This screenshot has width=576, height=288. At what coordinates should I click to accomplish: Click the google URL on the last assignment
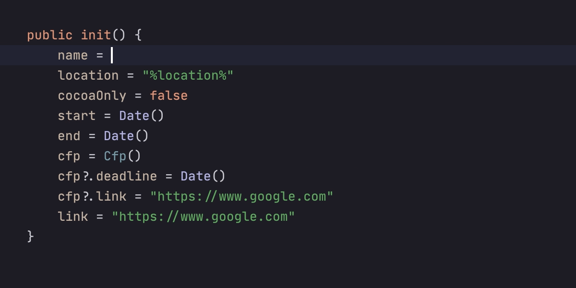click(x=203, y=216)
